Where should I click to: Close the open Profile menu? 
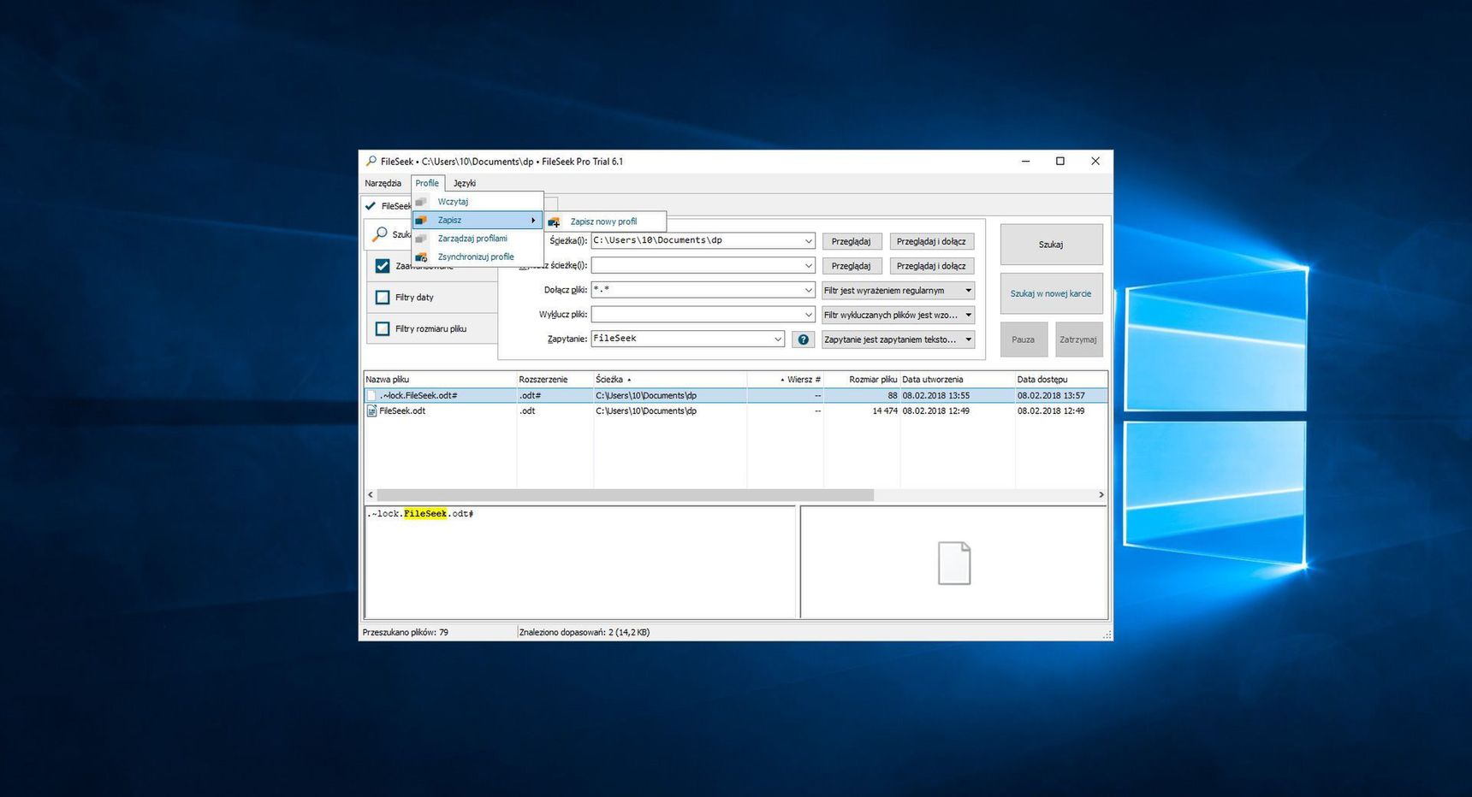(427, 183)
